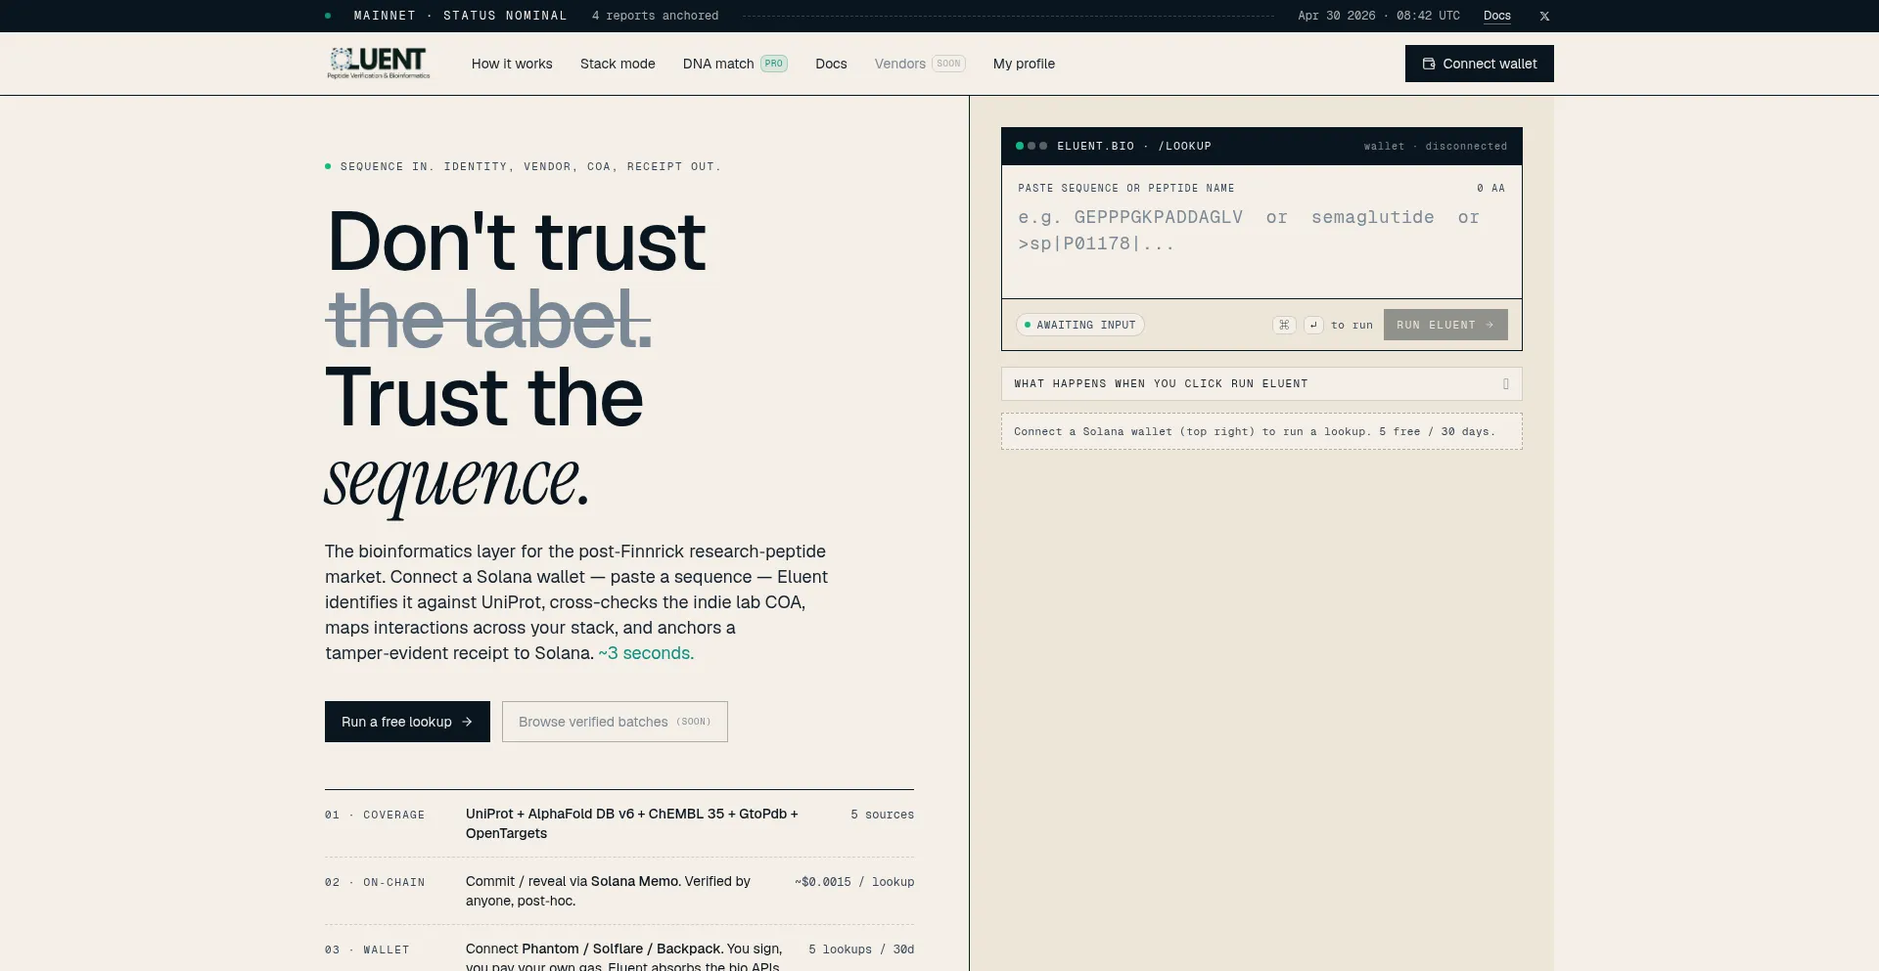Click the PRO badge beside DNA match

(774, 64)
